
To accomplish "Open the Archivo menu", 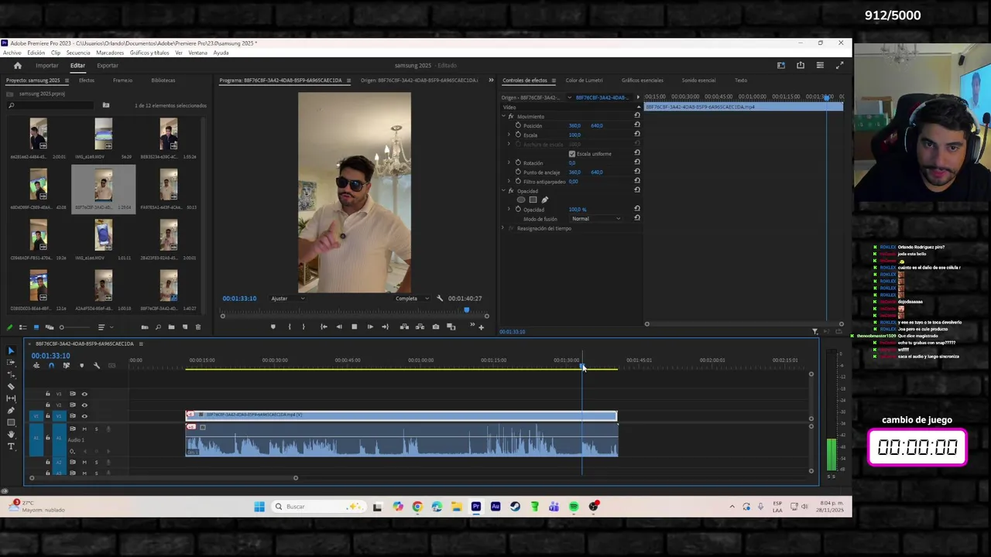I will click(x=12, y=53).
